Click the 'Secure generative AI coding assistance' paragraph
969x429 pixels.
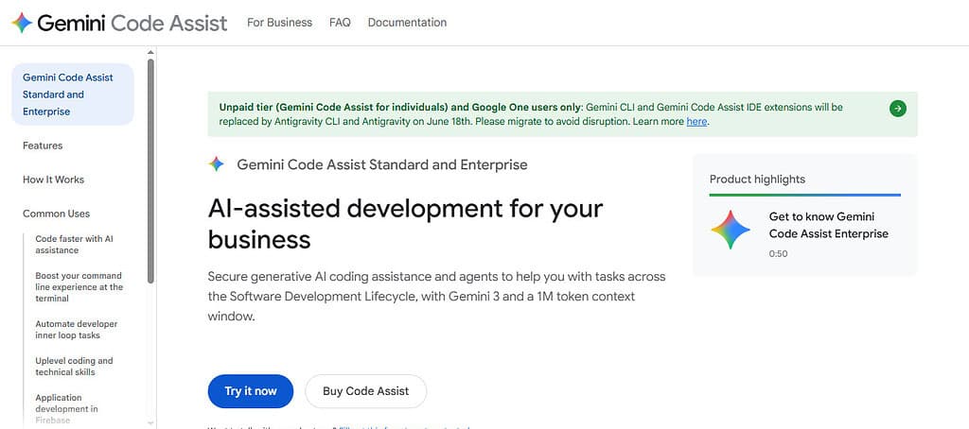[x=436, y=297]
